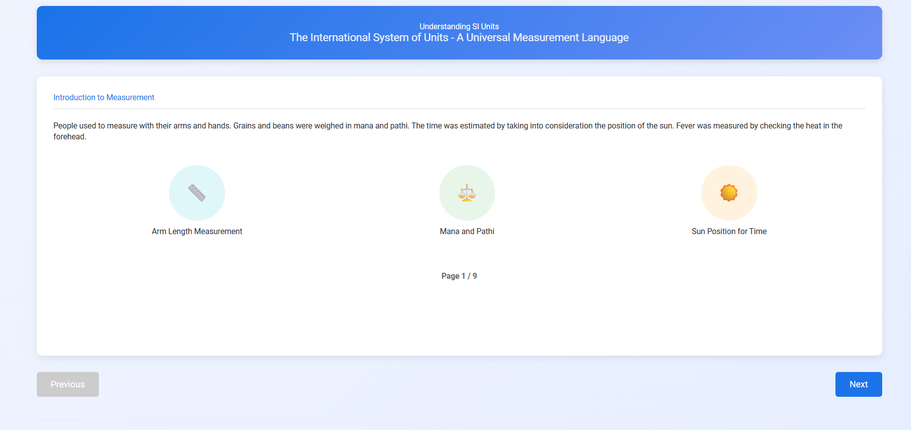Click the Introduction to Measurement heading
Viewport: 911px width, 430px height.
coord(104,97)
